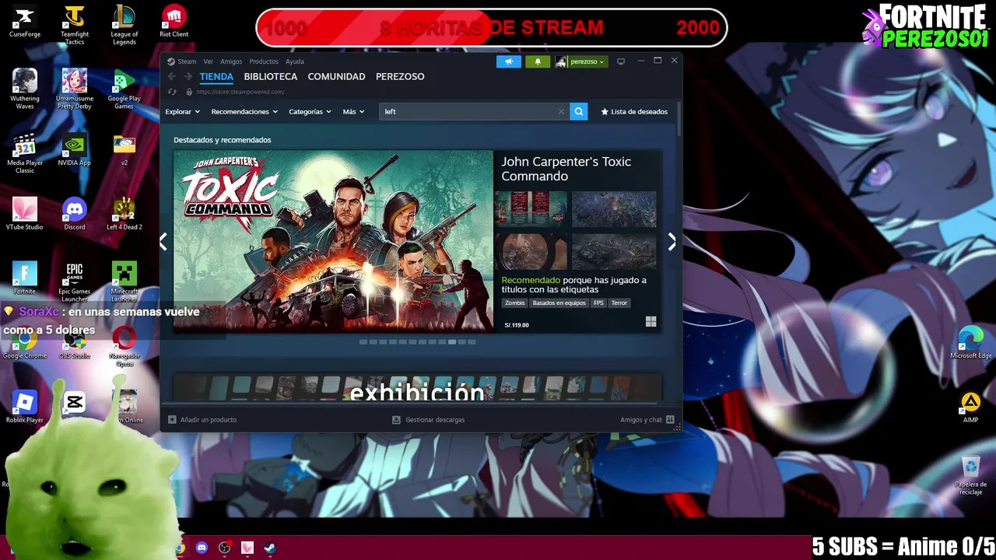Click the Windows platform icon on featured game
Image resolution: width=996 pixels, height=560 pixels.
(651, 321)
